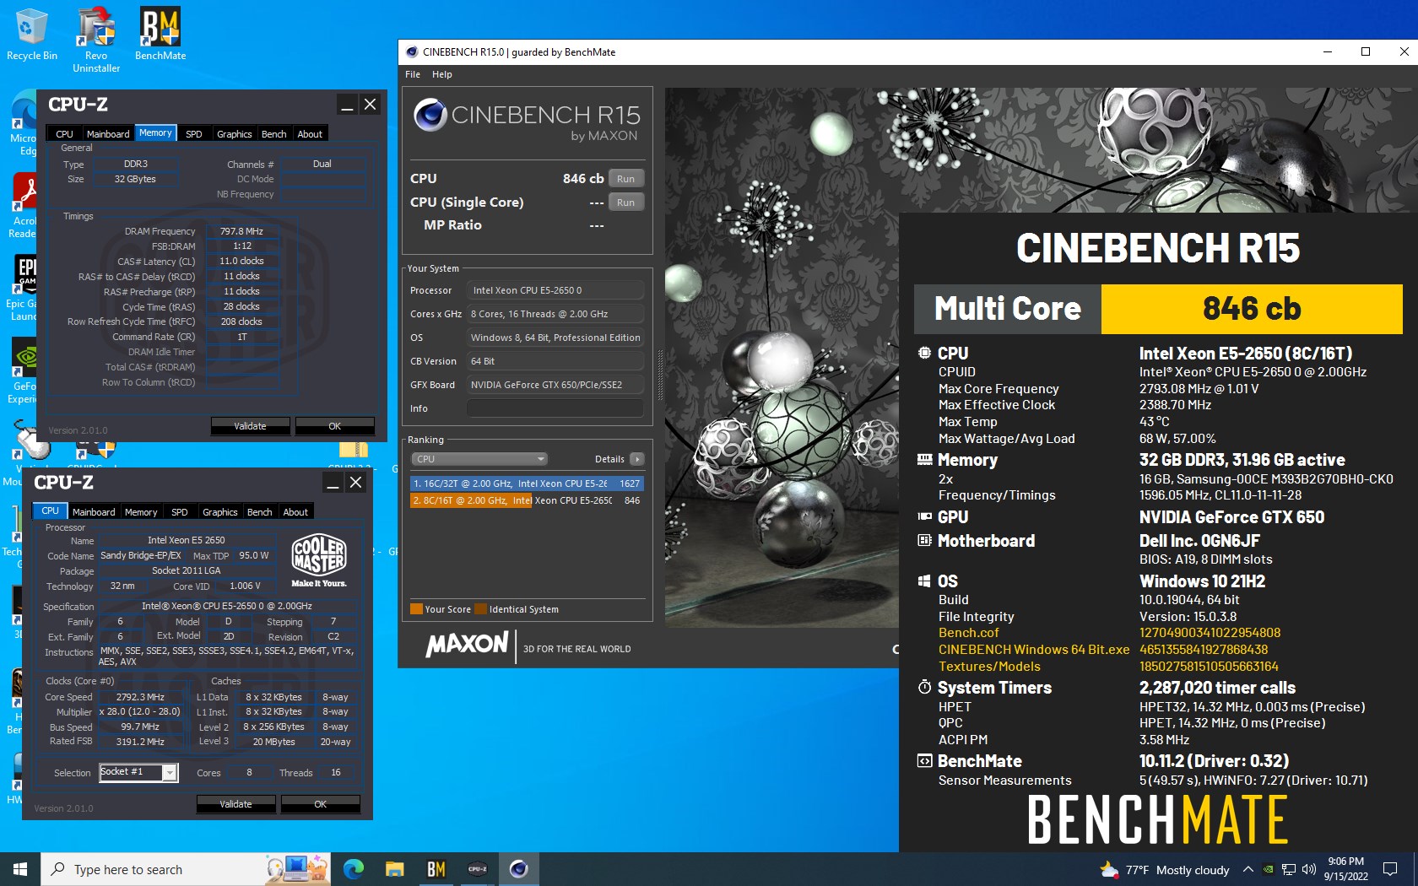This screenshot has height=886, width=1418.
Task: Click Validate in upper CPU-Z Memory window
Action: [x=250, y=426]
